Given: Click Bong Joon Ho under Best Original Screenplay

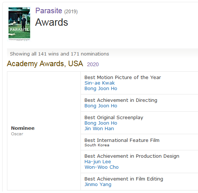Looking at the screenshot, I should [101, 123].
